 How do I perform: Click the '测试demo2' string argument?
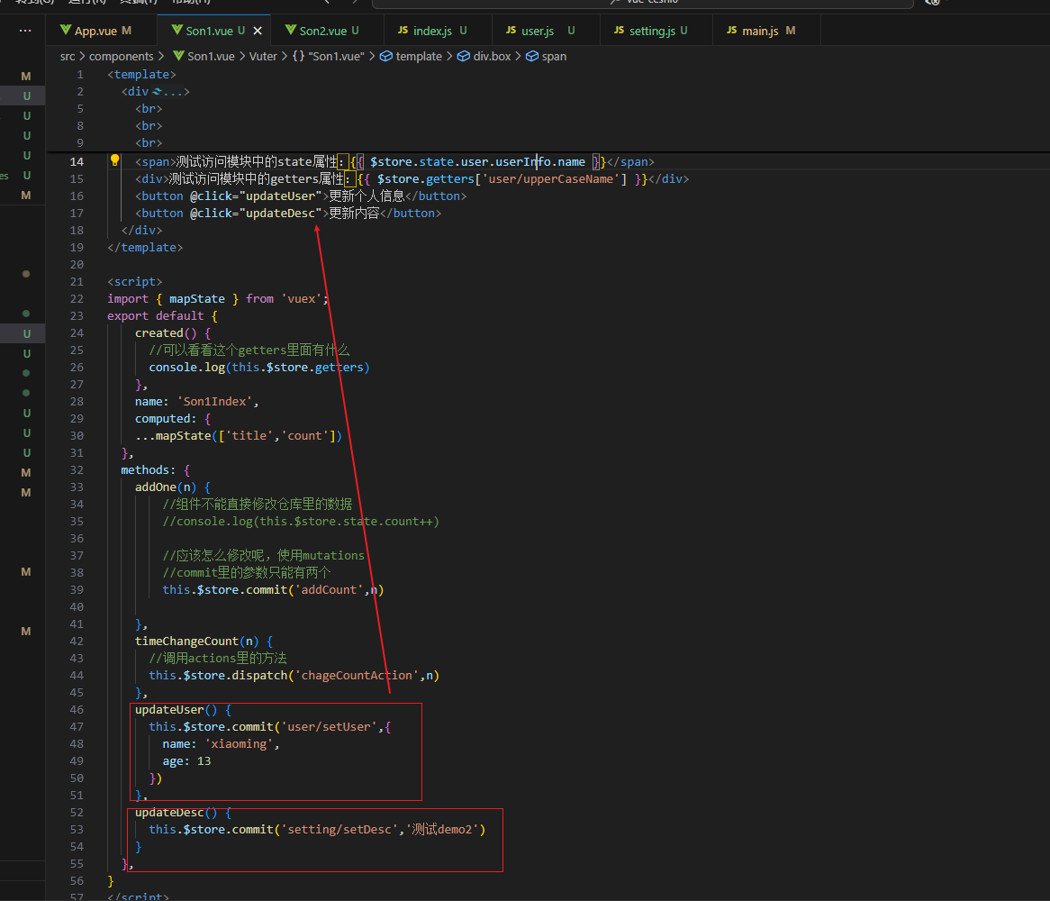tap(442, 829)
